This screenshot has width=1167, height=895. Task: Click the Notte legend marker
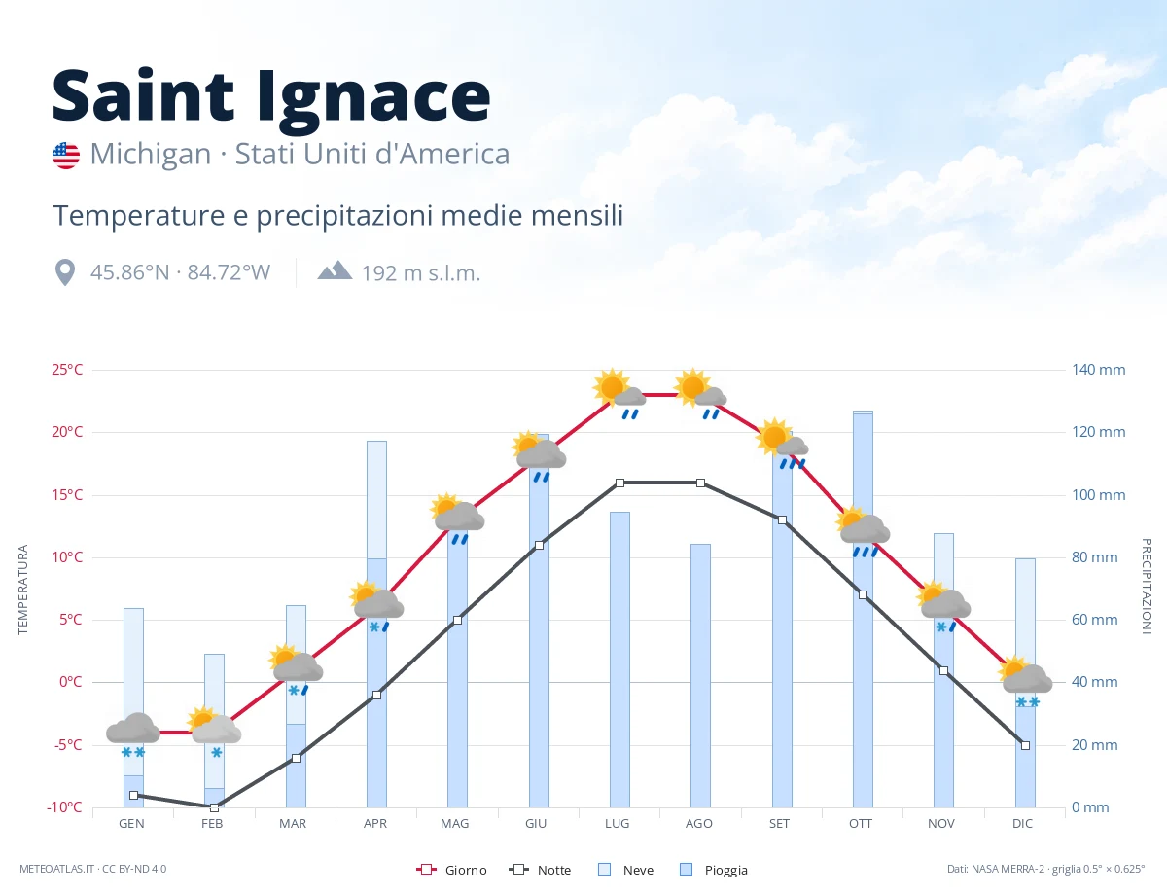coord(518,870)
